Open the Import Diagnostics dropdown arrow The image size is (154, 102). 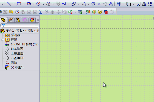[x=75, y=12]
